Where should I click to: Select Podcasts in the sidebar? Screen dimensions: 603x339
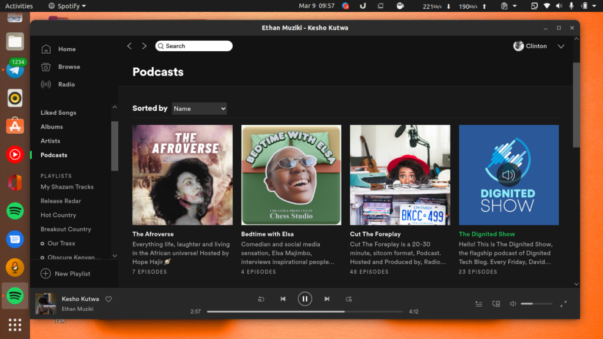(x=54, y=155)
